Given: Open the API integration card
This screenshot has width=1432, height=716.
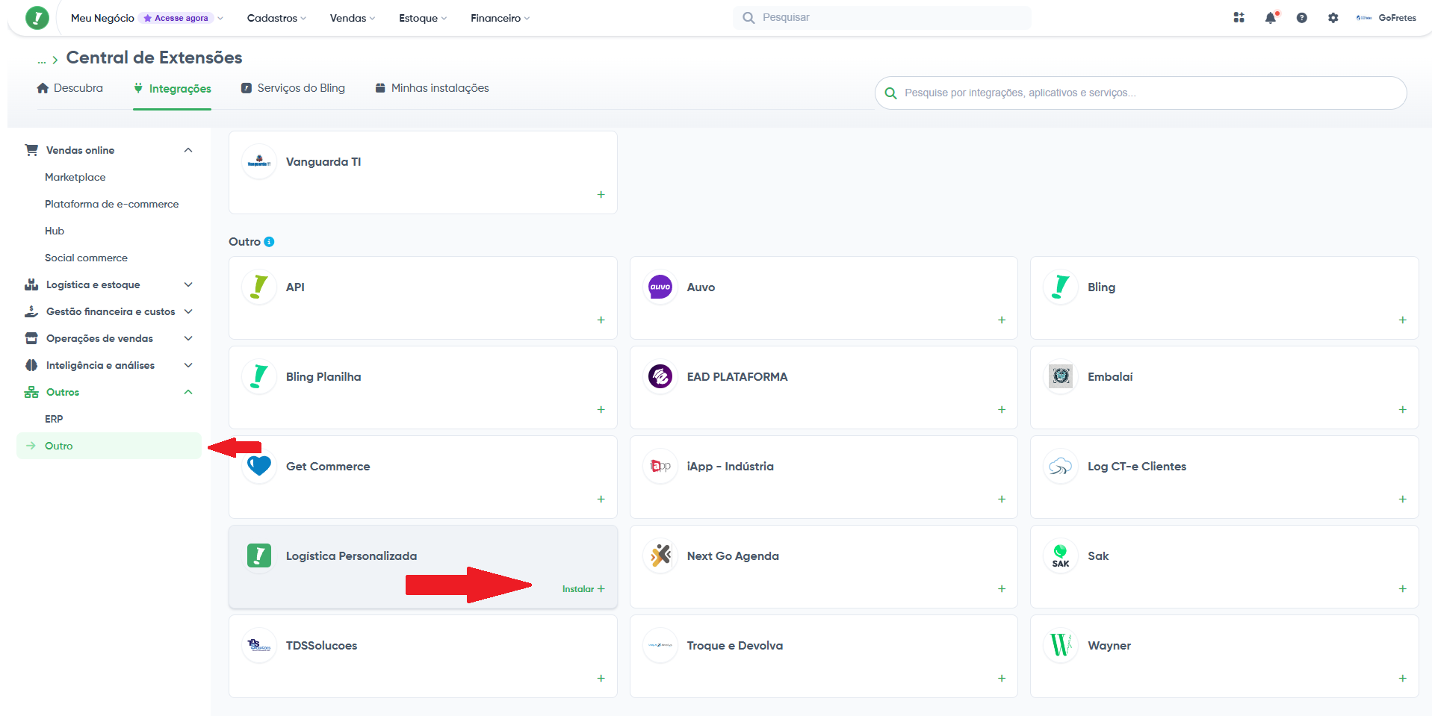Looking at the screenshot, I should 423,297.
